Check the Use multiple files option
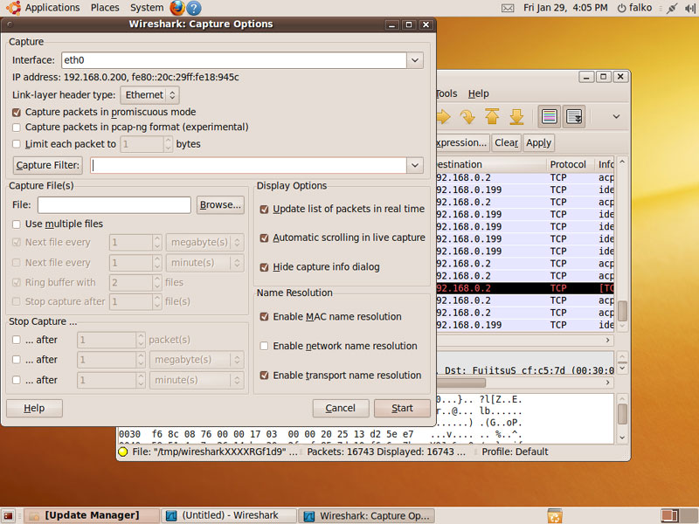Image resolution: width=699 pixels, height=524 pixels. tap(17, 224)
